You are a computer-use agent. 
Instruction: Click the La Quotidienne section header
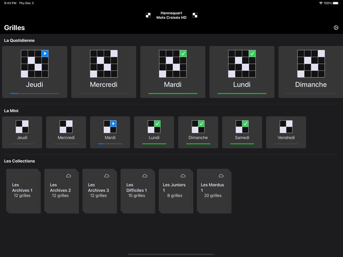(x=19, y=40)
